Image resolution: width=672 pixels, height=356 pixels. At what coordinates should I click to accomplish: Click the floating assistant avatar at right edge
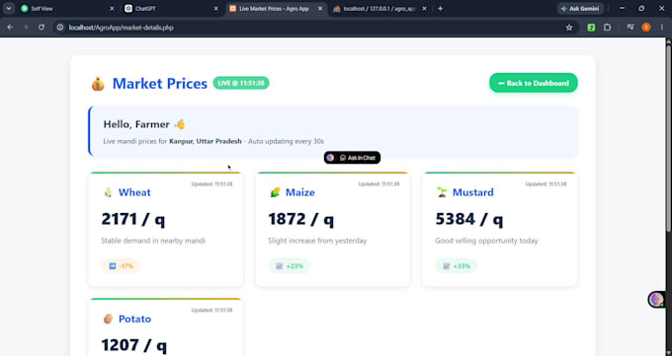pos(656,300)
